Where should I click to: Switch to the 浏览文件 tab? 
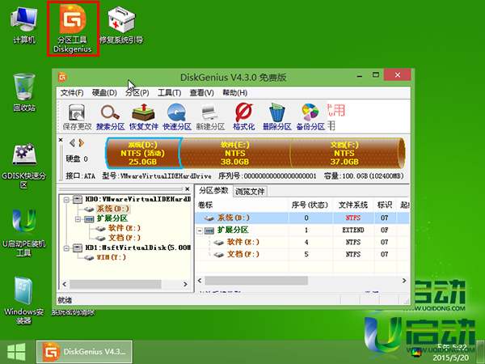pos(250,191)
